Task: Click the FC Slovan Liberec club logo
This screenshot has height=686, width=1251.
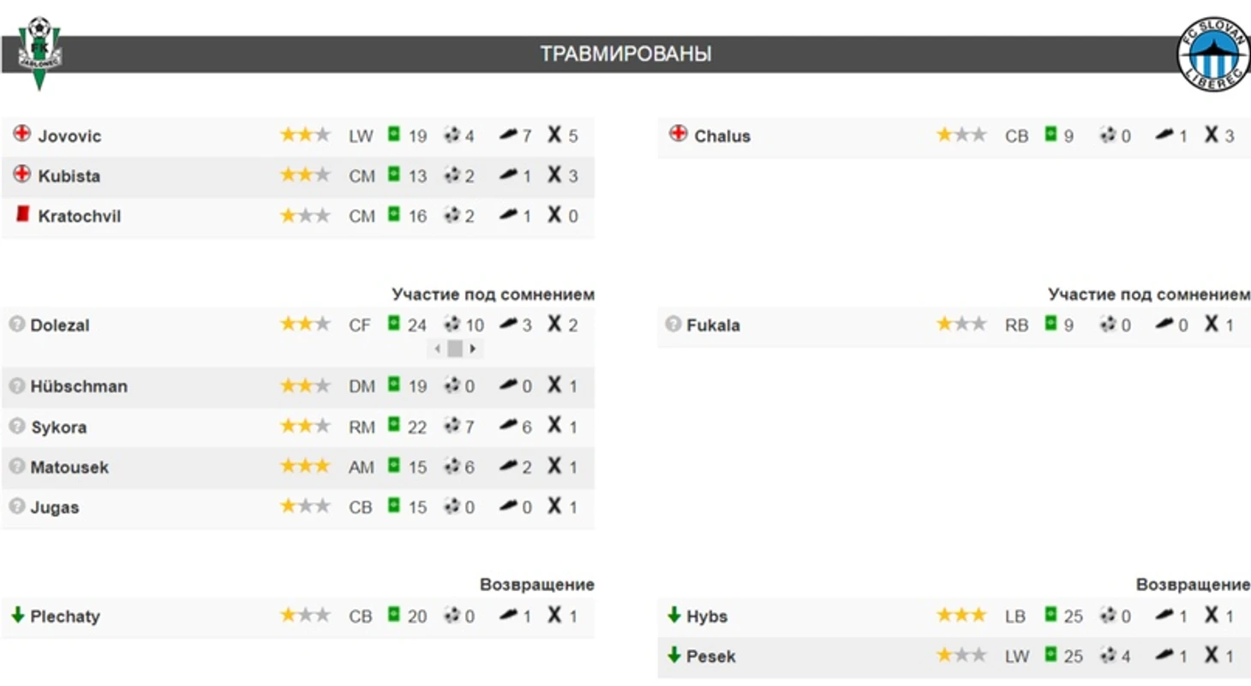Action: point(1213,54)
